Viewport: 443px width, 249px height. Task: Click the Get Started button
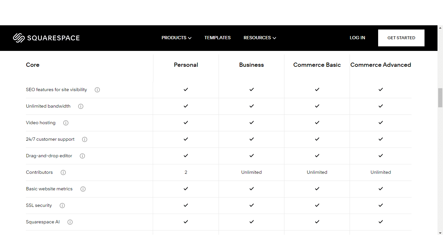401,38
